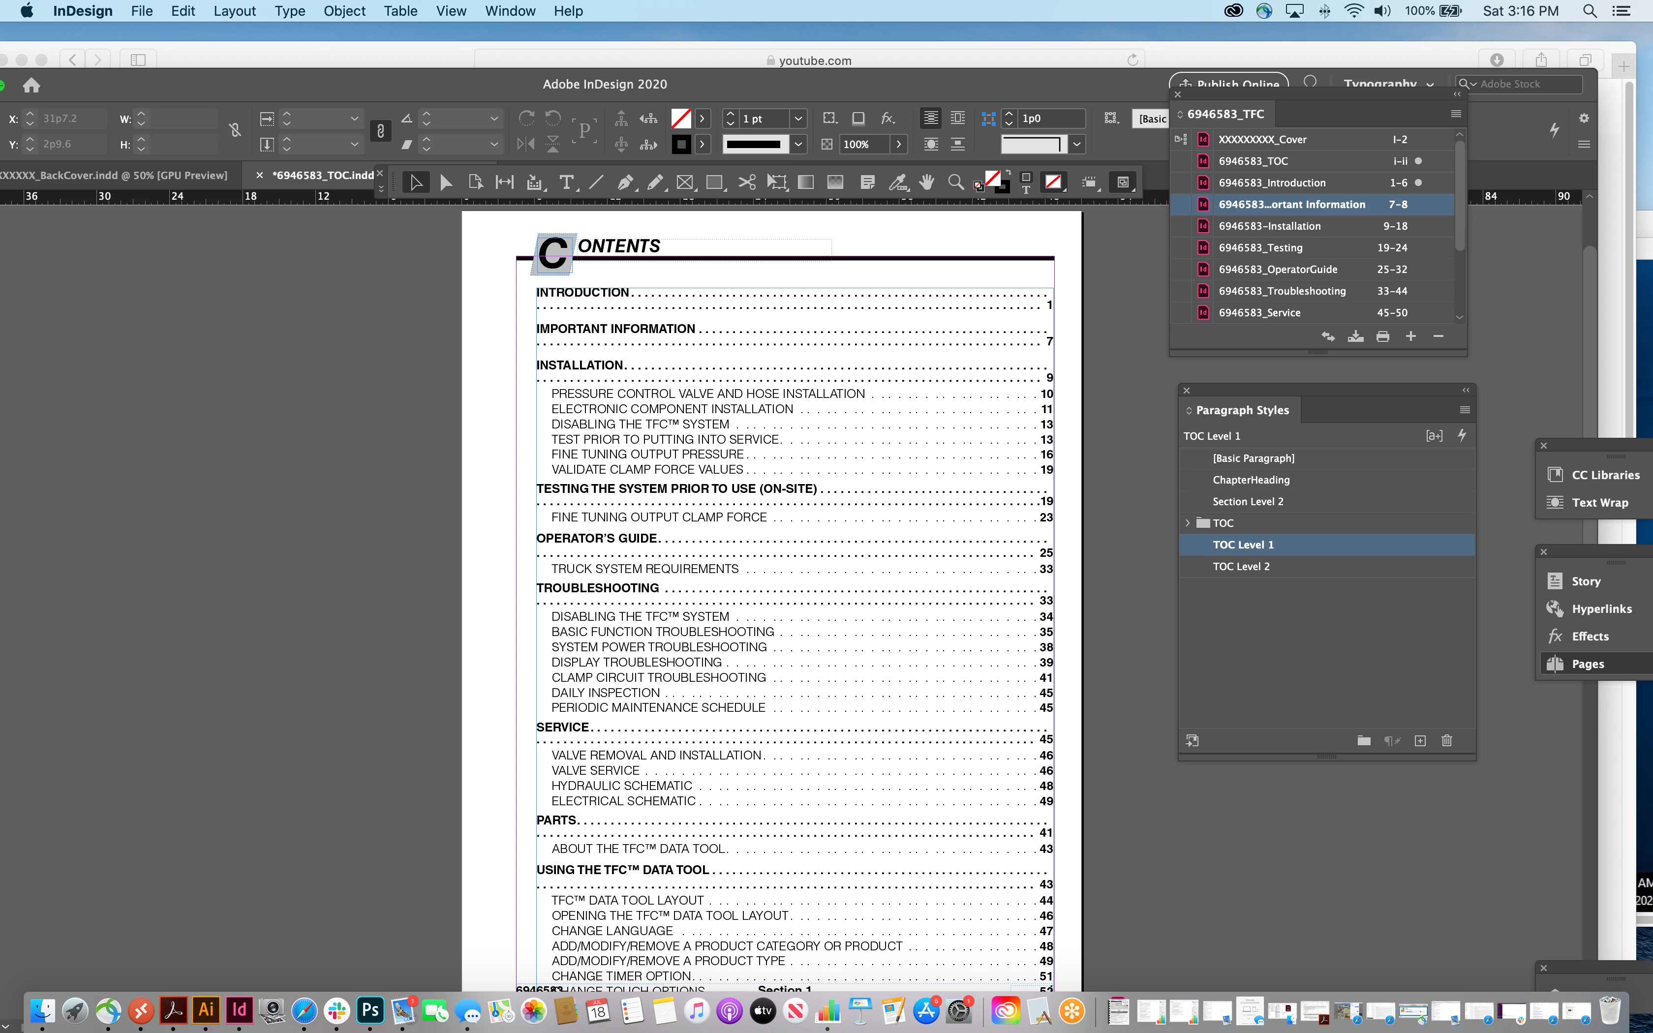Pick the Scissors tool

click(x=747, y=182)
